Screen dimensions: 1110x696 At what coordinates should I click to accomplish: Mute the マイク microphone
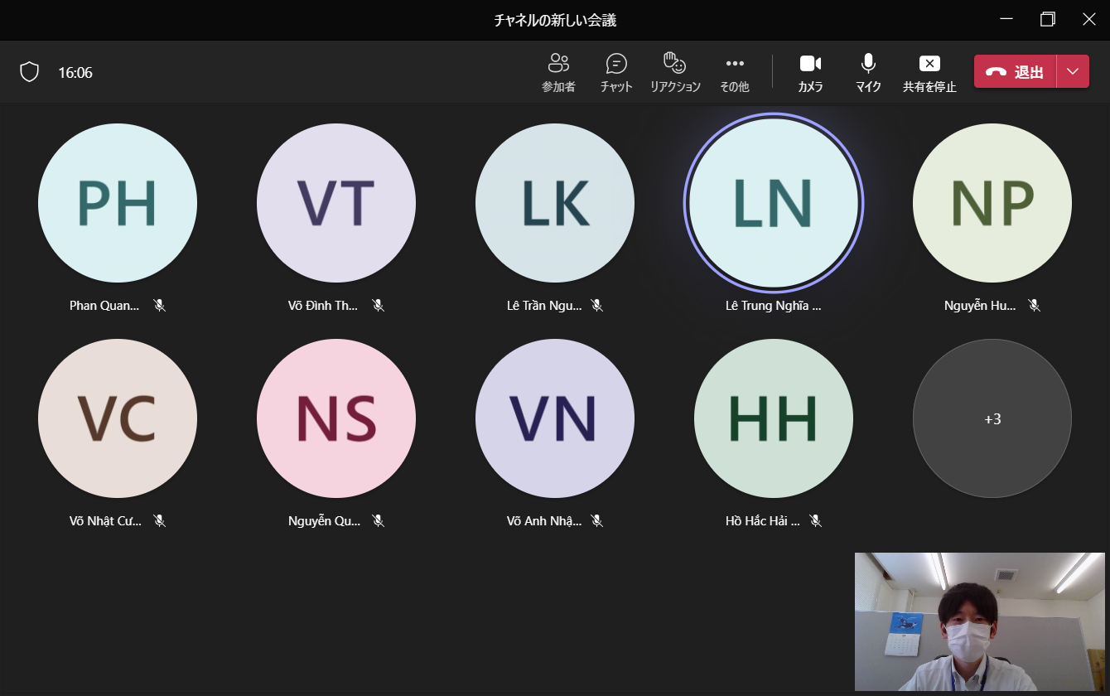point(868,72)
